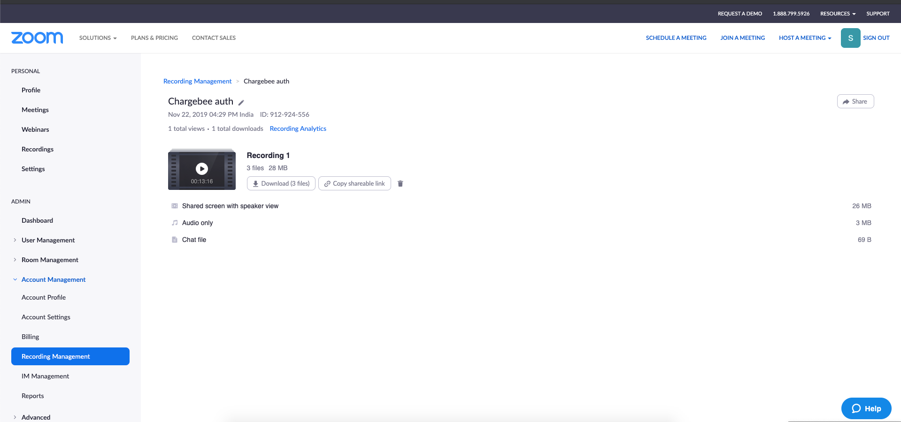Navigate to Billing
The width and height of the screenshot is (901, 422).
pos(31,337)
